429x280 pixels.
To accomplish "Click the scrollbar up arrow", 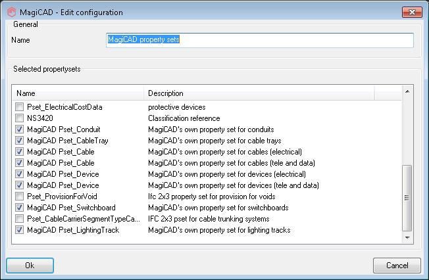I will (x=407, y=91).
